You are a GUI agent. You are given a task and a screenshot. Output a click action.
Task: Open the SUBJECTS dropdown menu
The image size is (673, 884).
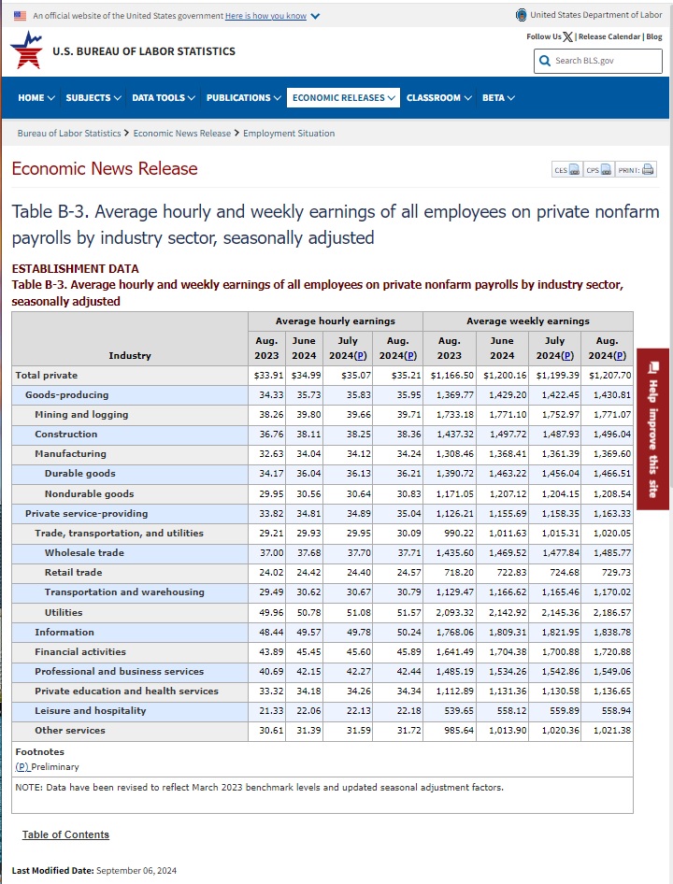coord(93,98)
